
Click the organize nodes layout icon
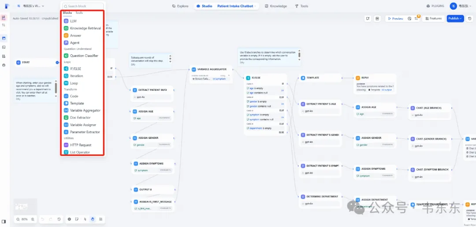tap(101, 219)
